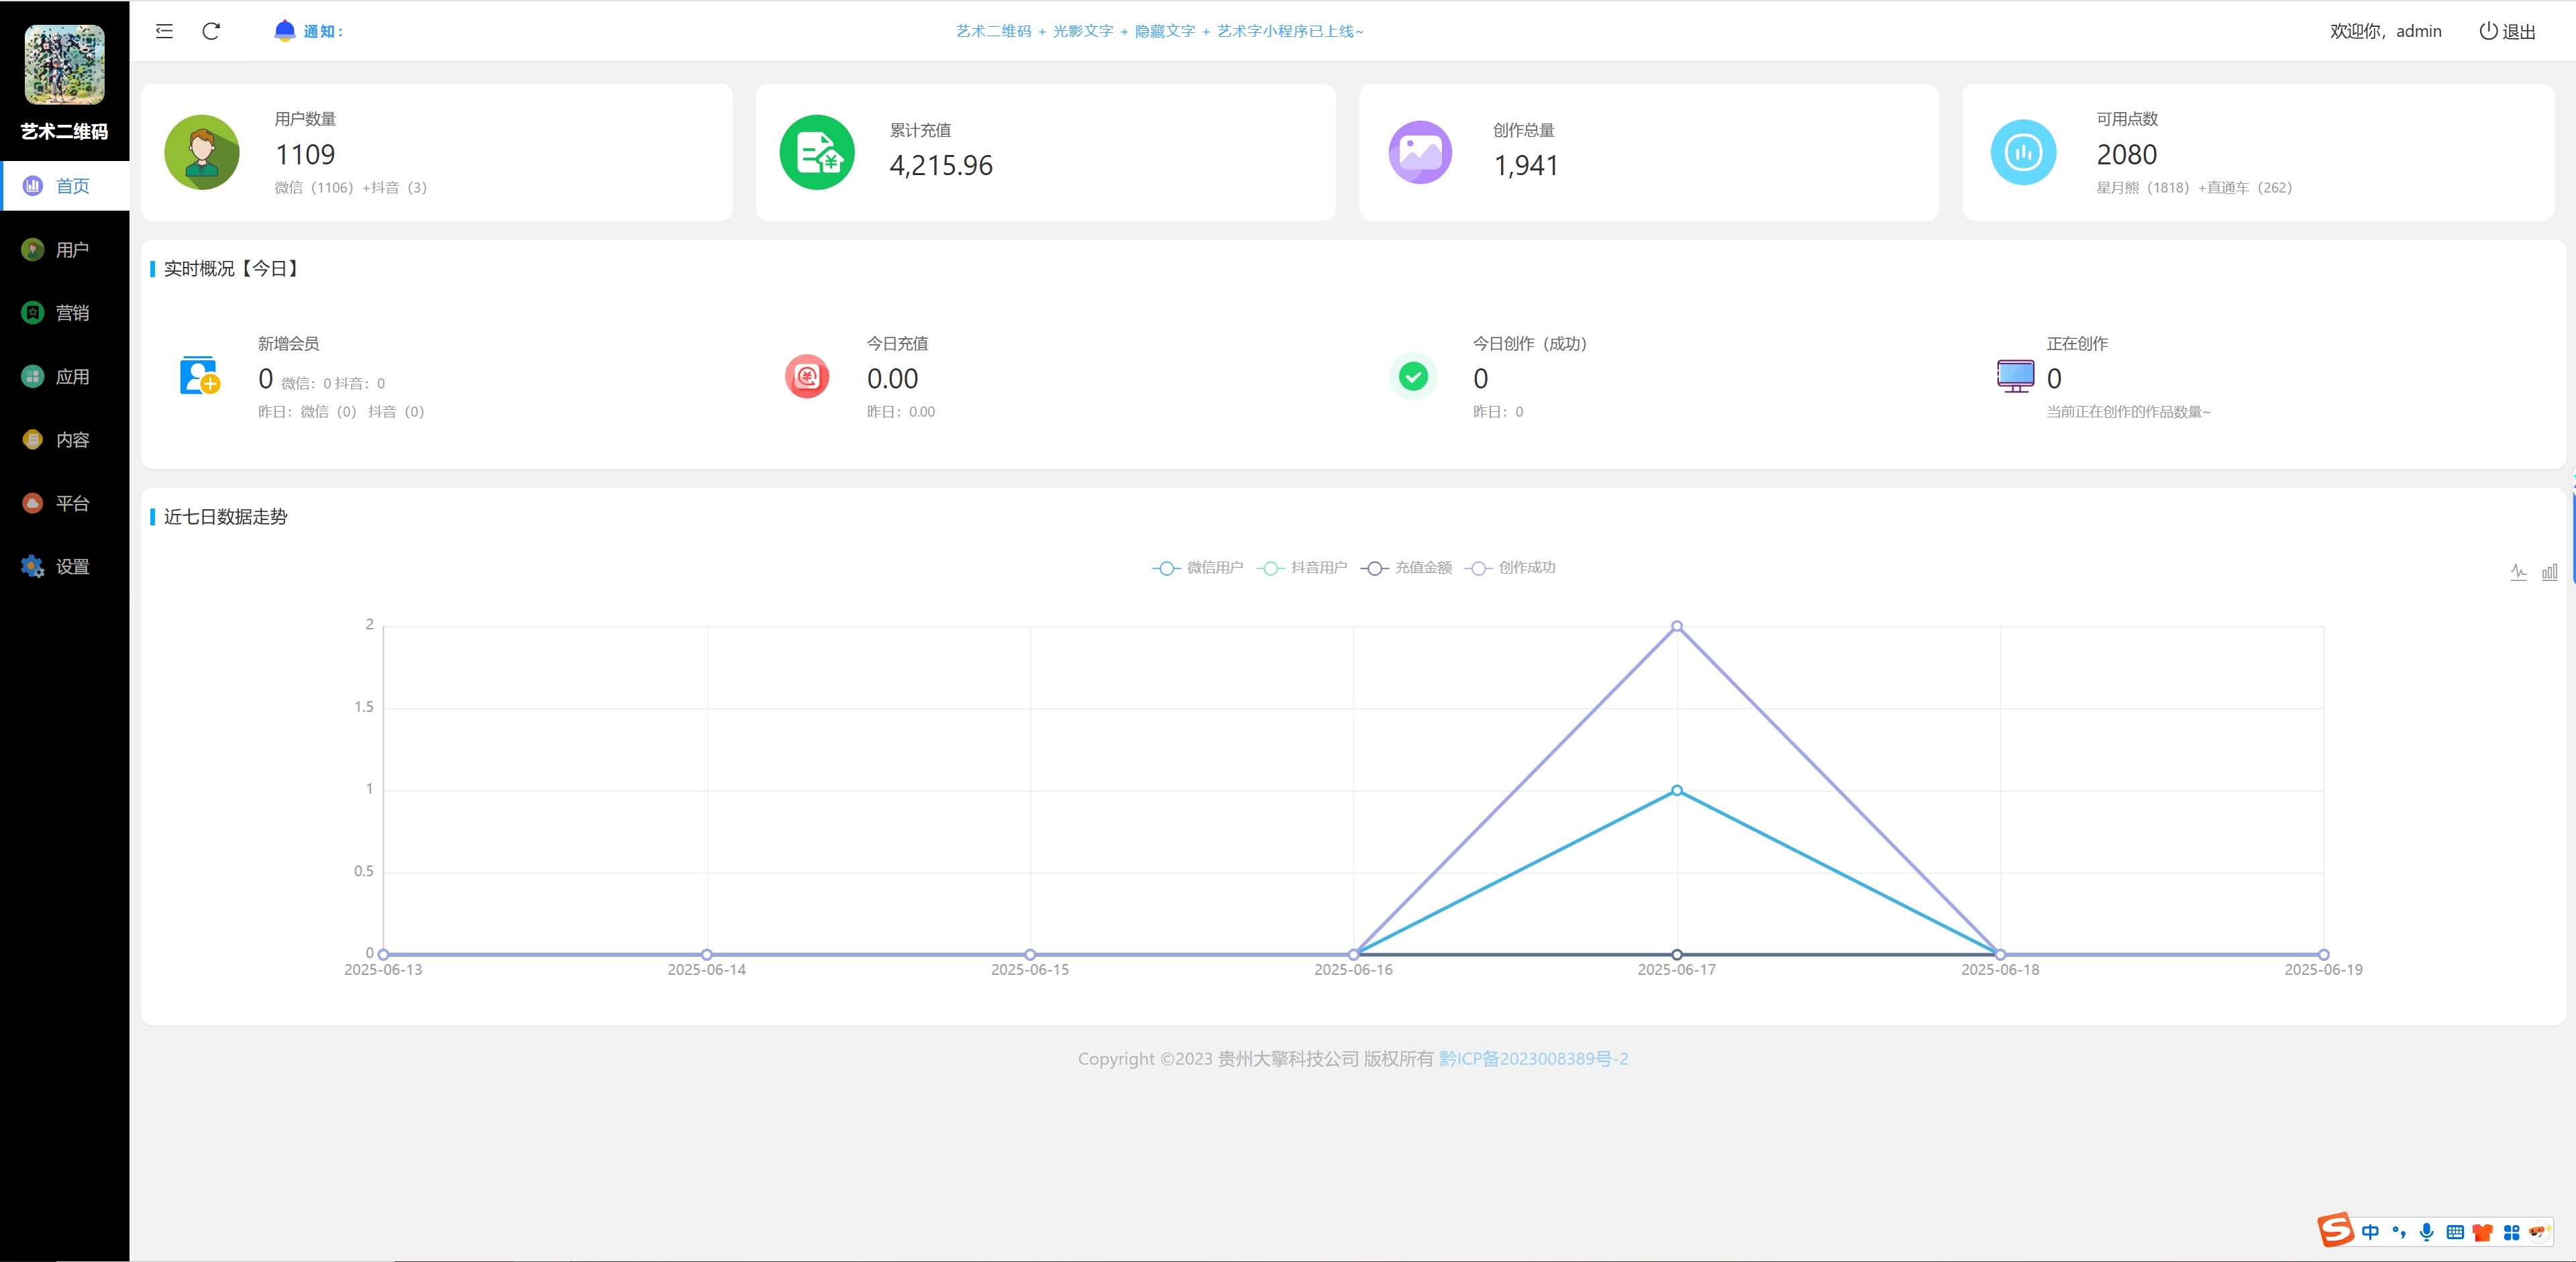
Task: Switch chart to bar view icon
Action: pos(2549,572)
